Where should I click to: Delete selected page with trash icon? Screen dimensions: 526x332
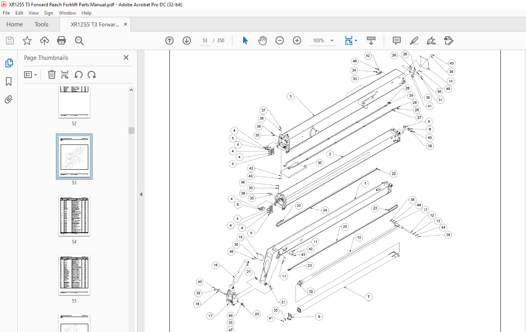[52, 74]
